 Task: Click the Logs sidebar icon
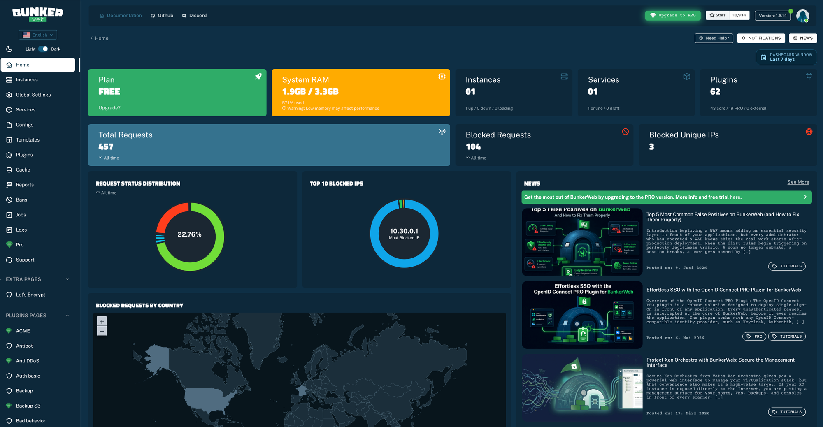click(x=9, y=230)
